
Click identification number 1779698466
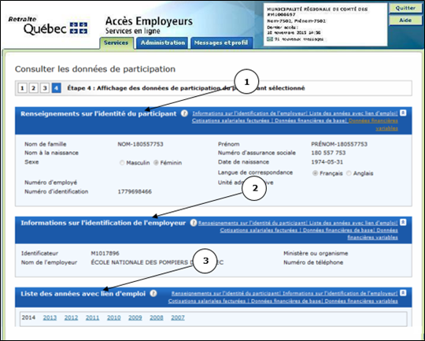[135, 191]
